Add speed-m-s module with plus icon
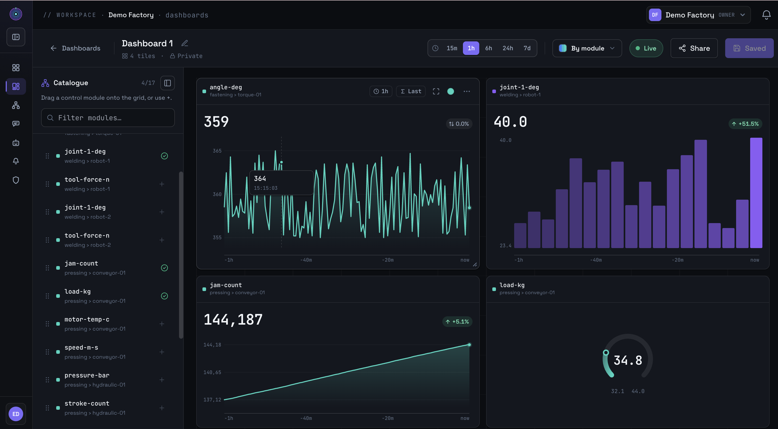 162,352
